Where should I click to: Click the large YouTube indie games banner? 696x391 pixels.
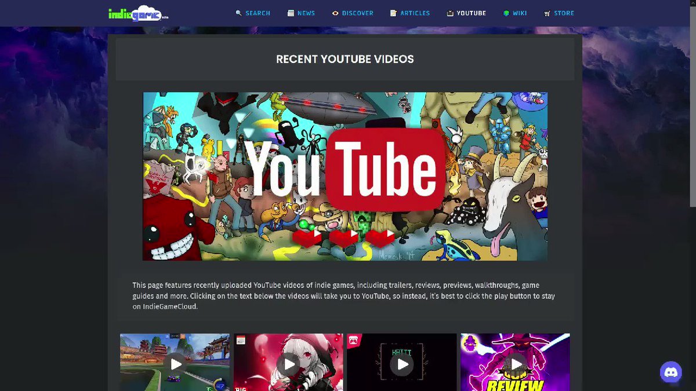[x=345, y=176]
